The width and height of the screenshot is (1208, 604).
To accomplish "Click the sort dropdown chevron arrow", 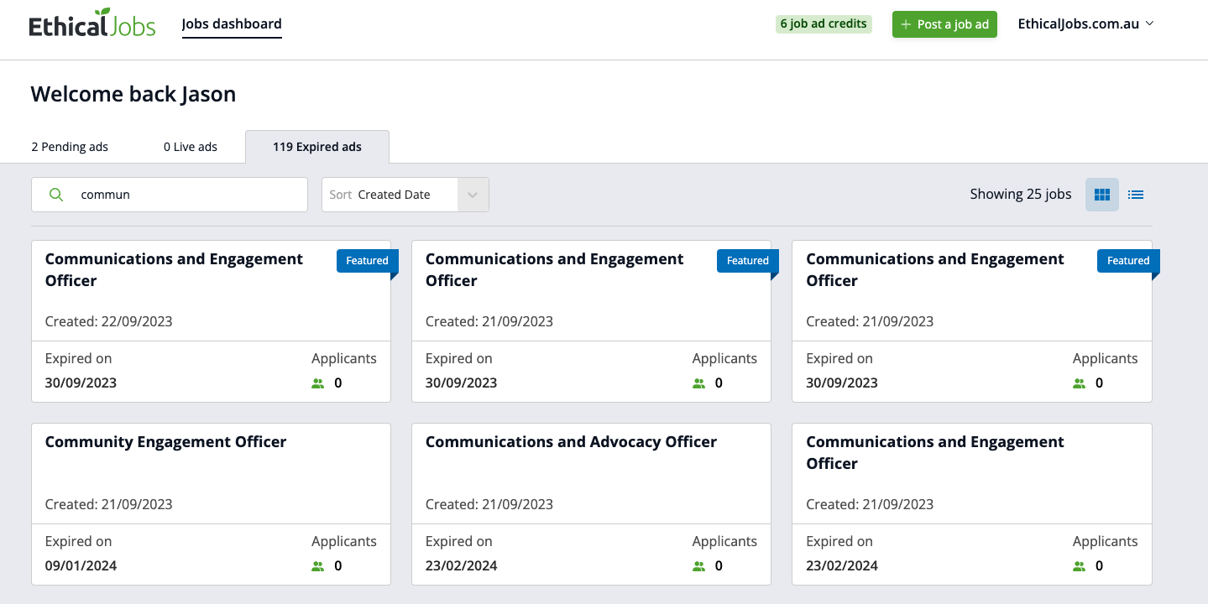I will pyautogui.click(x=473, y=195).
